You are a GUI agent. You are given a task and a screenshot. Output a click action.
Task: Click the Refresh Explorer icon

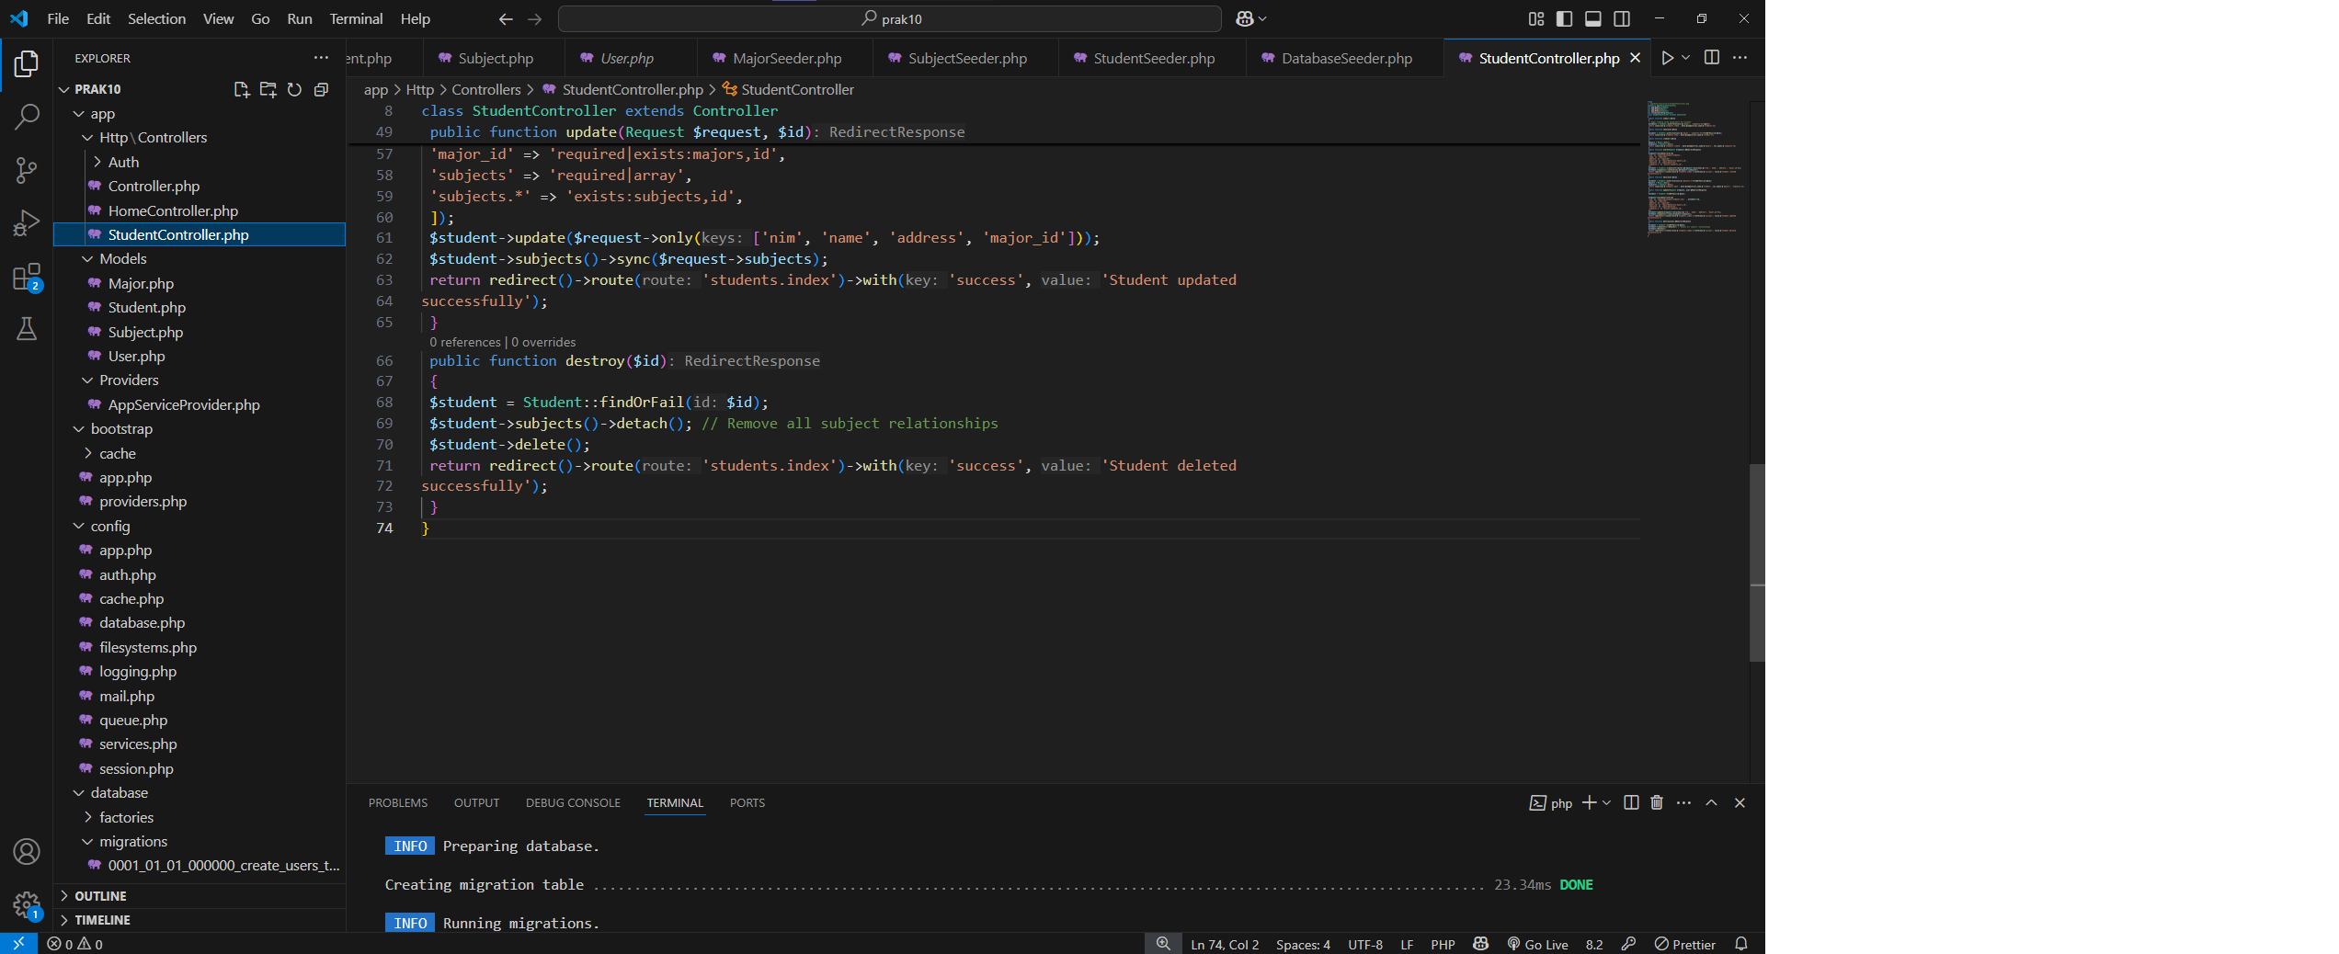[294, 89]
